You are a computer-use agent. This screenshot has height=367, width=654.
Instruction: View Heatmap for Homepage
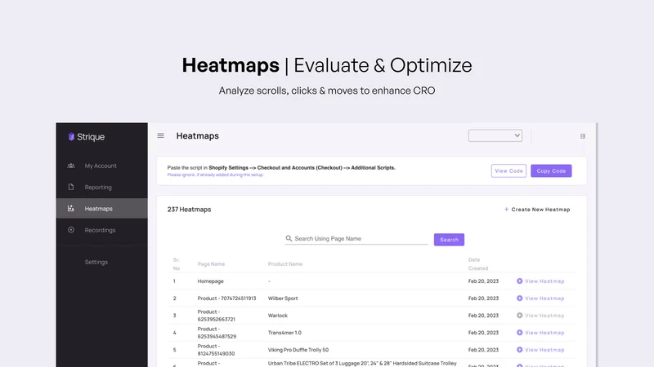540,281
